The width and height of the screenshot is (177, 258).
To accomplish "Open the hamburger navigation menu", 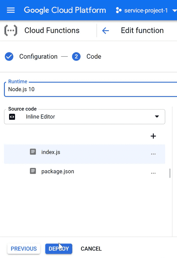I will (11, 11).
